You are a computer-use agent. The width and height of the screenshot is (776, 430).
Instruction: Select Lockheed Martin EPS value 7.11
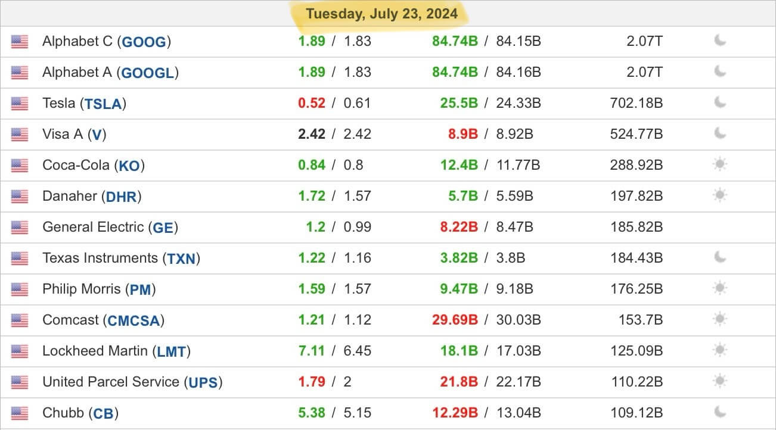coord(312,351)
